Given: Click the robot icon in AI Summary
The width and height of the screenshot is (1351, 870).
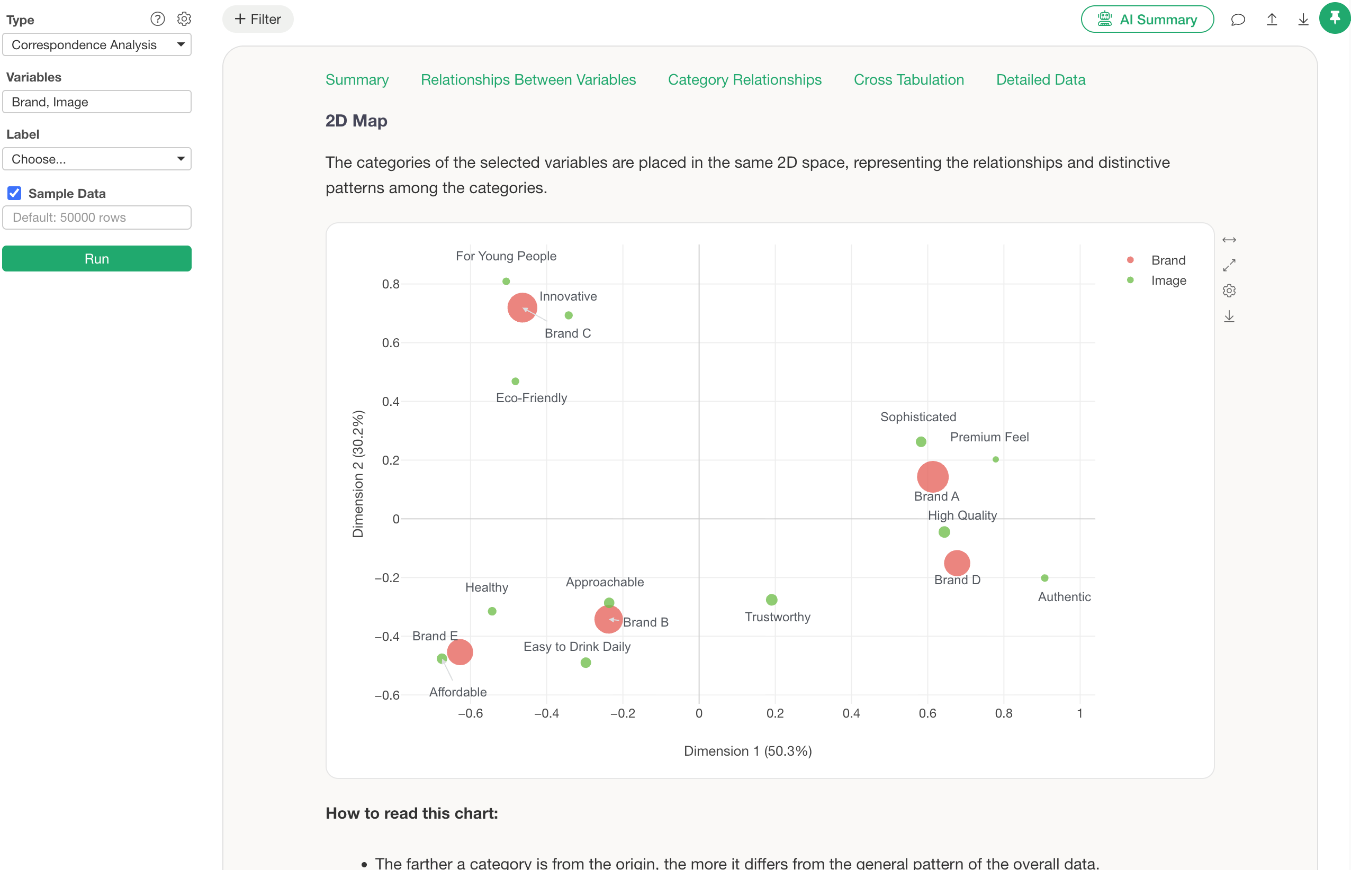Looking at the screenshot, I should [1105, 19].
